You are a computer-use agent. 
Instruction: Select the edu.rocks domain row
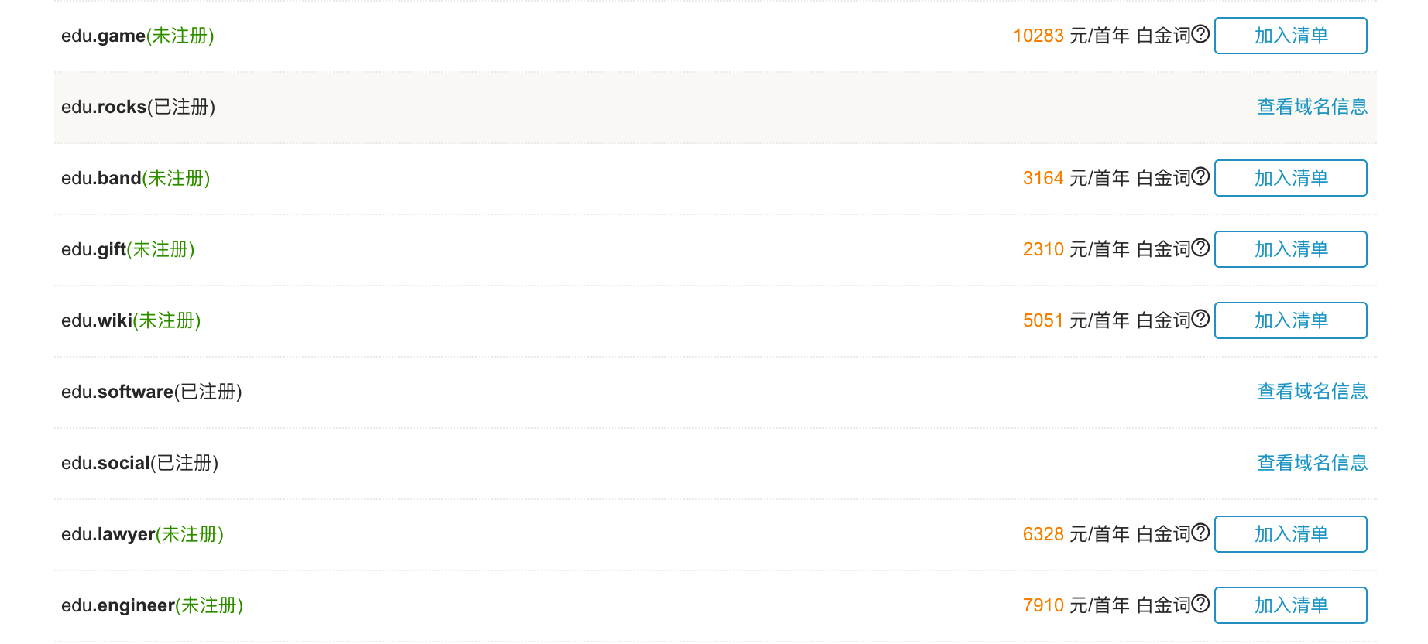point(715,107)
